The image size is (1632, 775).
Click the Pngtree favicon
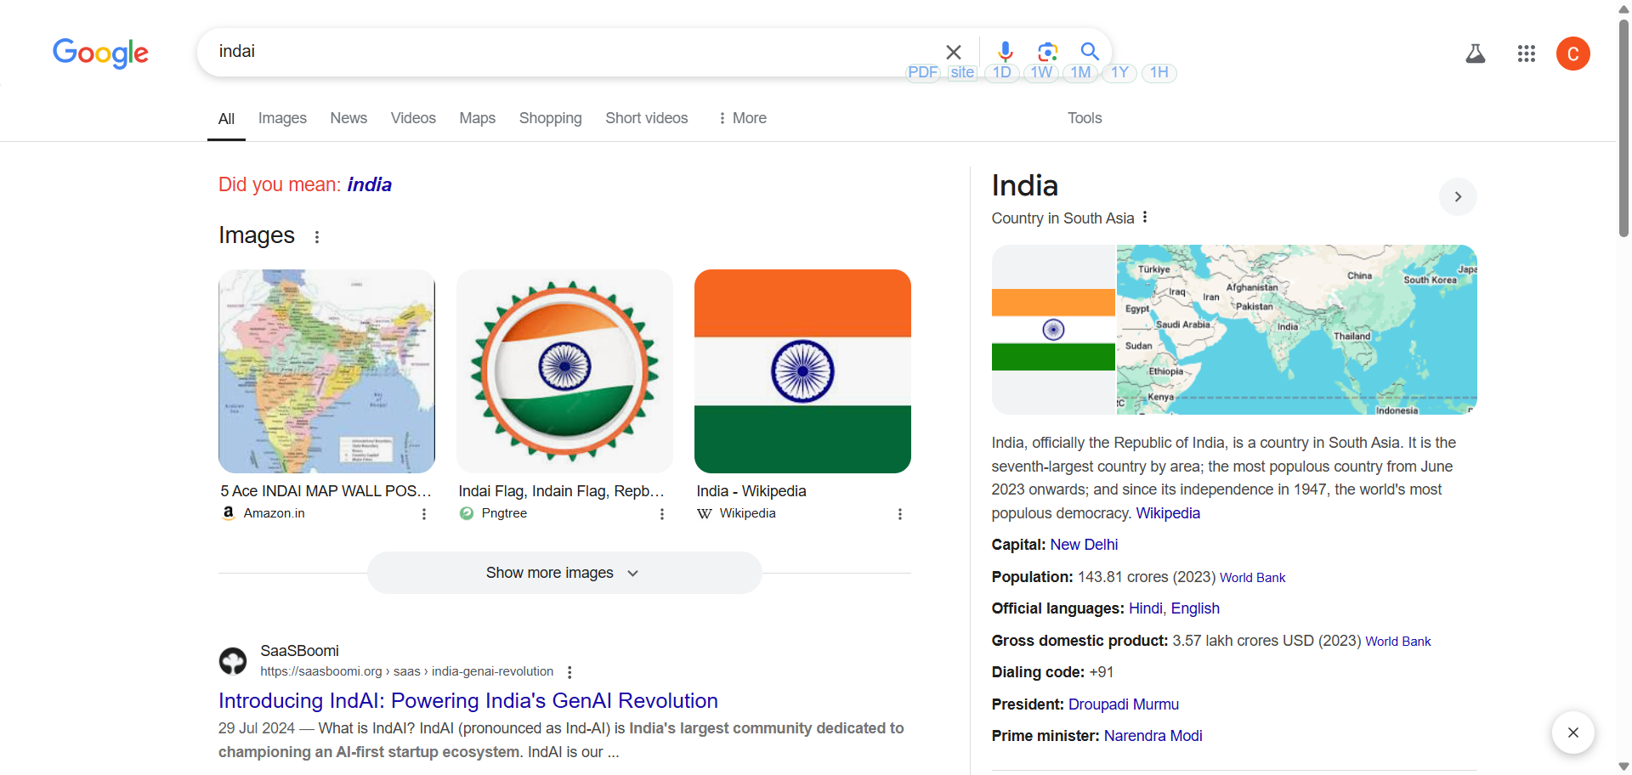tap(467, 513)
